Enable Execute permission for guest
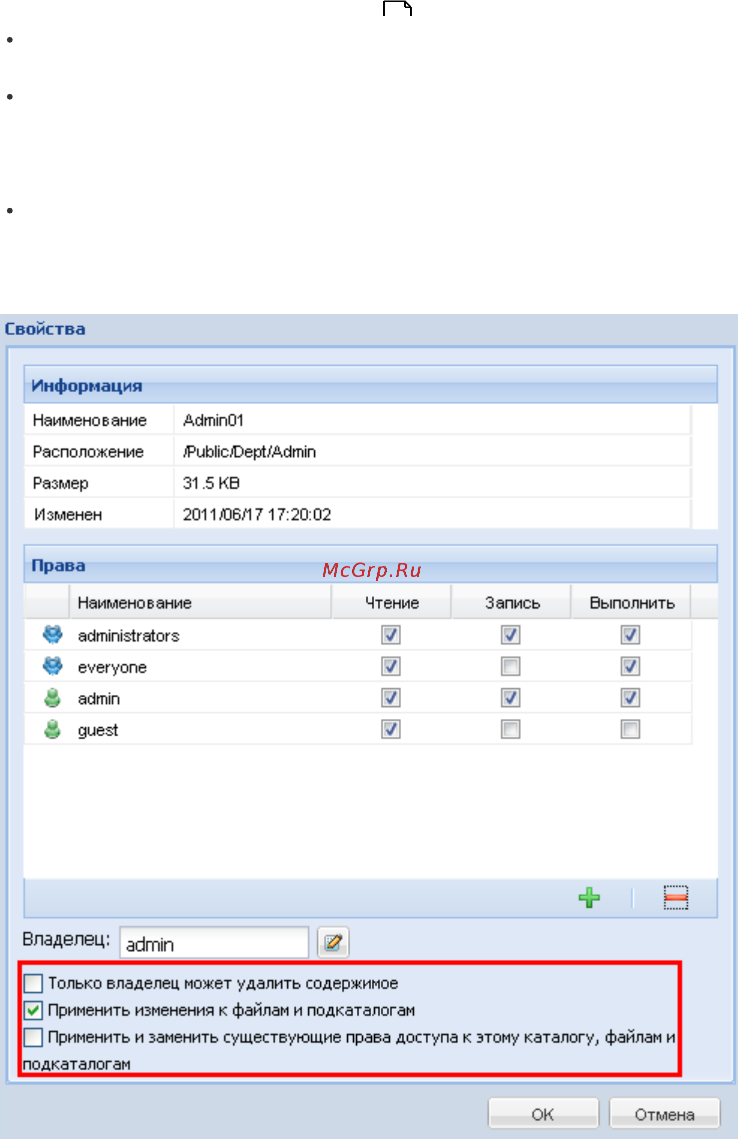This screenshot has height=1139, width=738. pyautogui.click(x=631, y=729)
